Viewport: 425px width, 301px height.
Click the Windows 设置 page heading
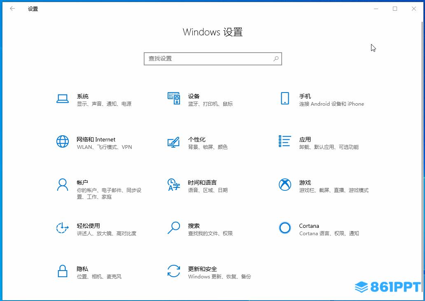(213, 32)
